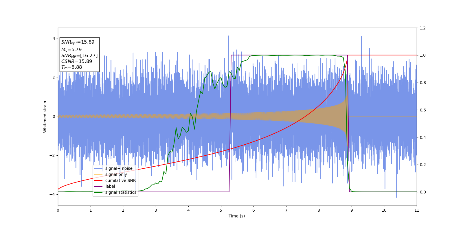This screenshot has height=231, width=463.
Task: Click the right y-axis tick label 1.2
Action: [422, 28]
